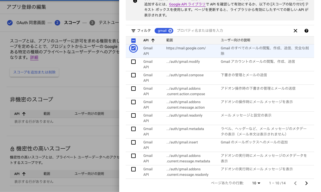This screenshot has height=192, width=321.
Task: Open the filter help question icon
Action: coord(306,31)
